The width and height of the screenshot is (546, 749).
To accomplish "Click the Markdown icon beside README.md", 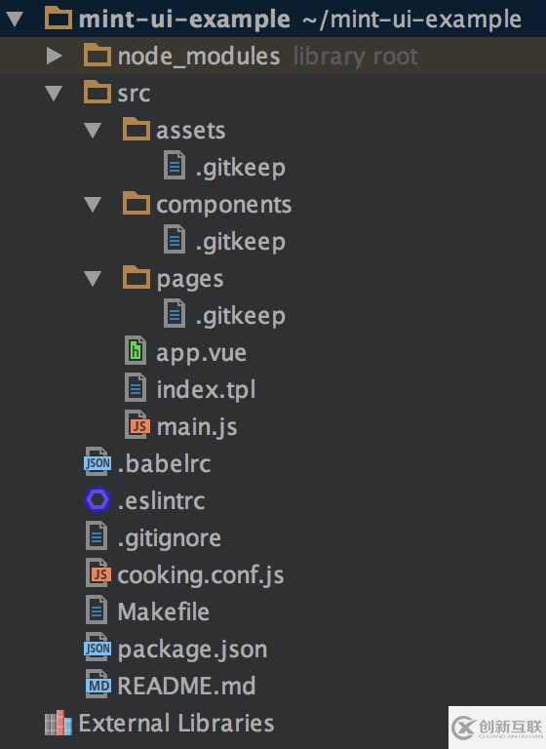I will click(x=97, y=686).
